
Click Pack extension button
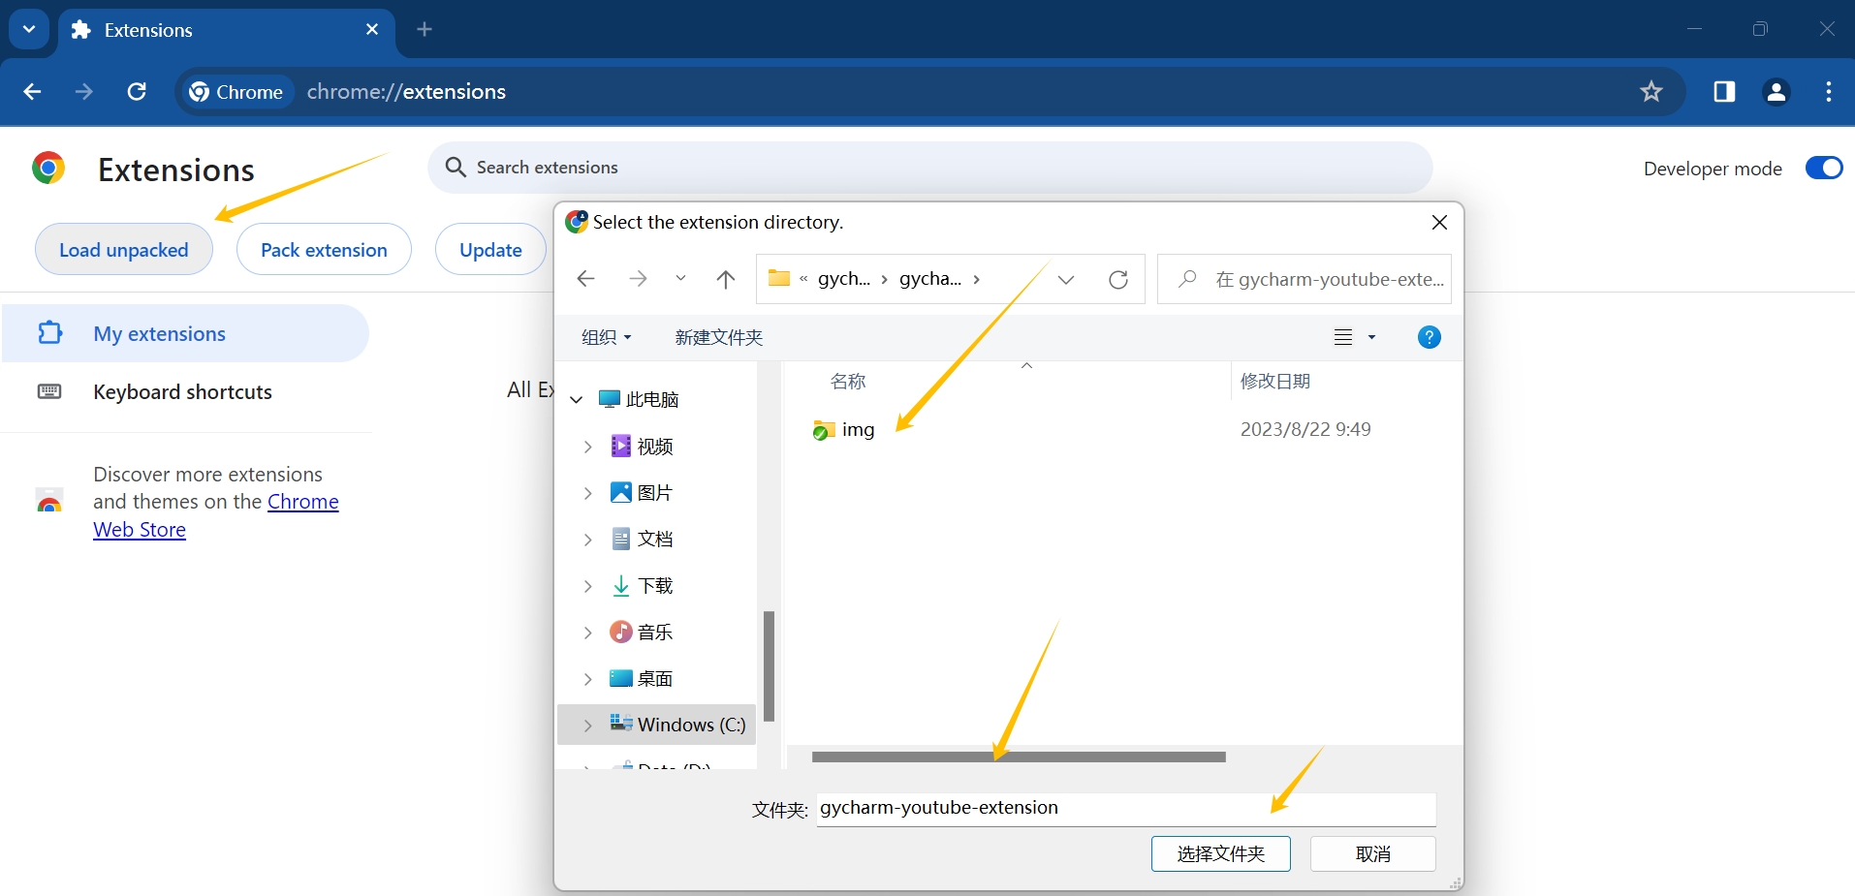click(x=324, y=250)
